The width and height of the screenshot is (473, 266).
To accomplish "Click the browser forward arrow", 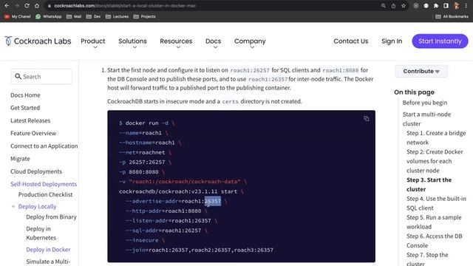I will (16, 6).
